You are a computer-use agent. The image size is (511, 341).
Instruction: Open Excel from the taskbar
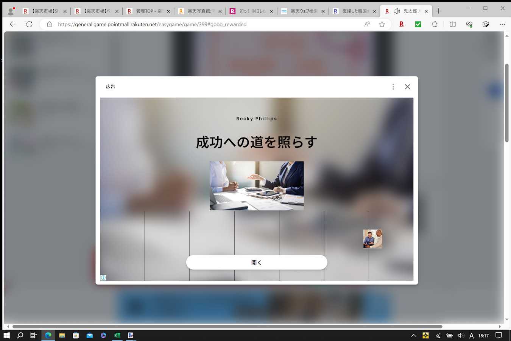pyautogui.click(x=117, y=335)
